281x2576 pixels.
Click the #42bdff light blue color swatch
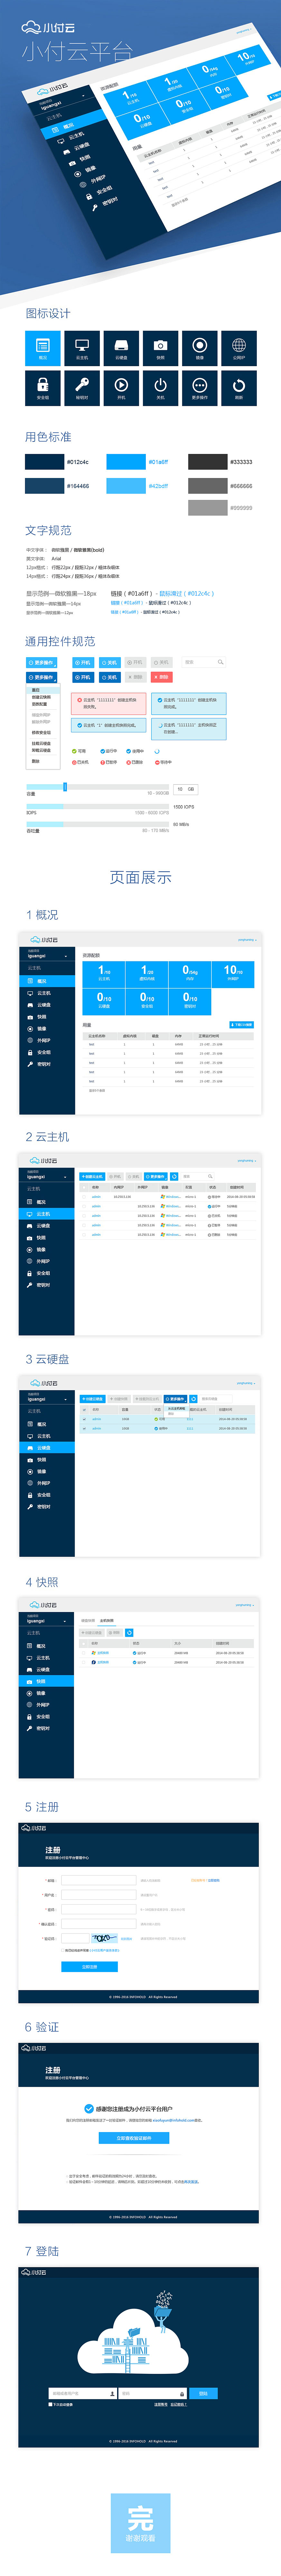(126, 486)
